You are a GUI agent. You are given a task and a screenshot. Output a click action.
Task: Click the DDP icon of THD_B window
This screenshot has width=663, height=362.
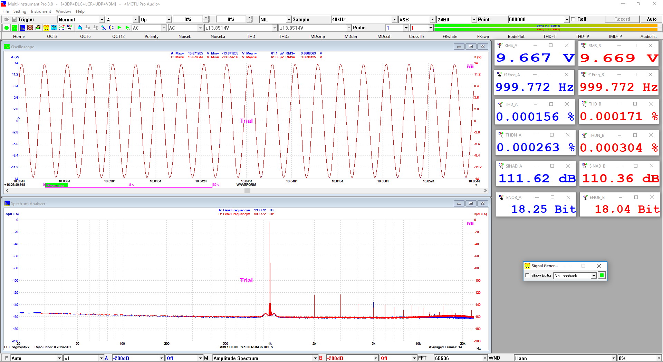pos(584,104)
